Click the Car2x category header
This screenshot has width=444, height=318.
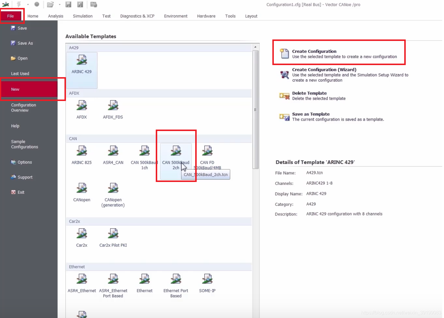(x=159, y=221)
